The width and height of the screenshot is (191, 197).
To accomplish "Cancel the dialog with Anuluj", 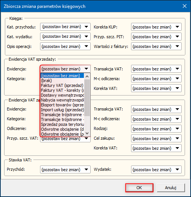I will point(171,188).
